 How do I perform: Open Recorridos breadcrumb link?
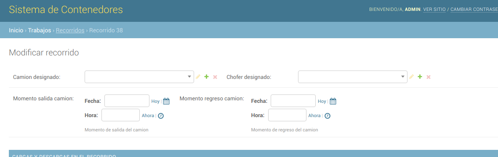[70, 30]
